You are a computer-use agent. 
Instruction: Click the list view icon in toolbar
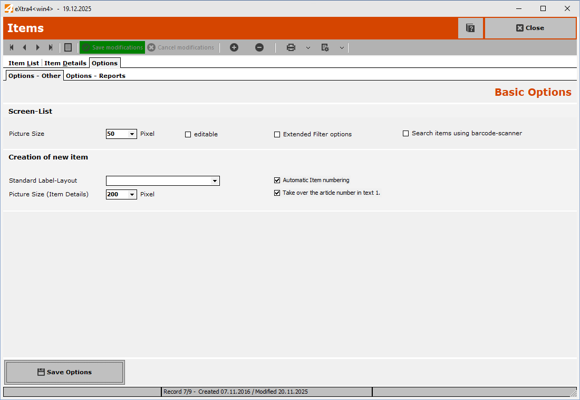(68, 47)
